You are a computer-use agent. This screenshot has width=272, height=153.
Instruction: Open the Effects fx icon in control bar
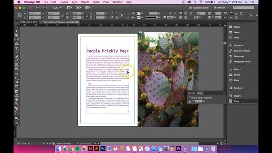pyautogui.click(x=175, y=13)
